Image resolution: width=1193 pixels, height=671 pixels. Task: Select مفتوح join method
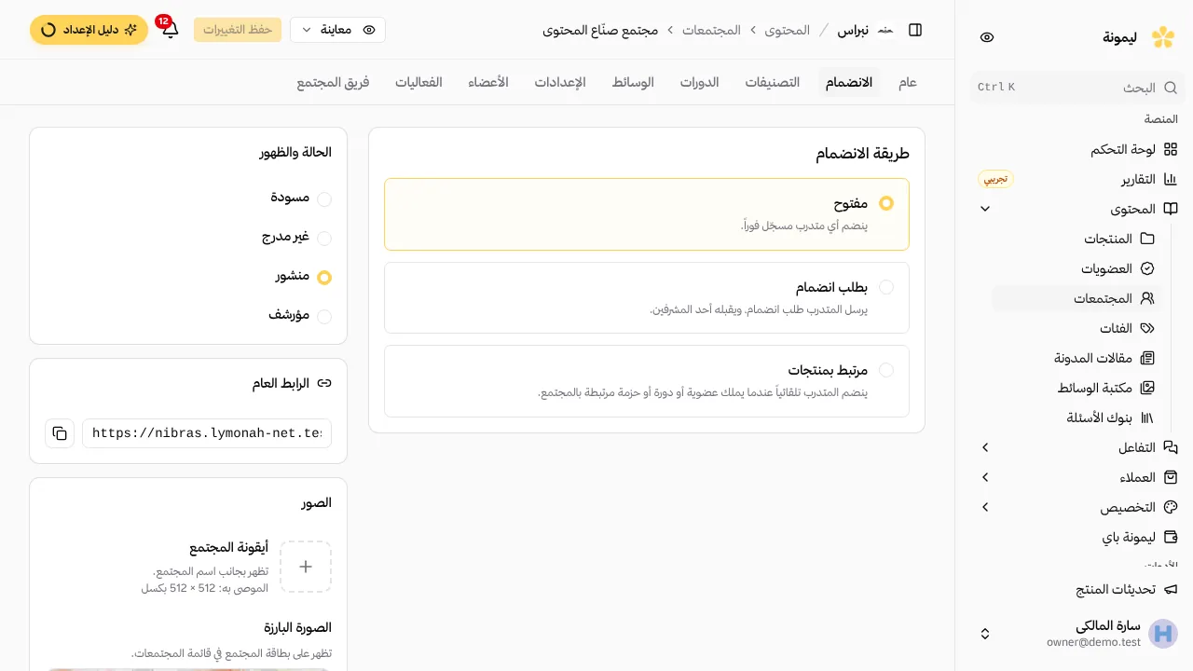(x=647, y=214)
